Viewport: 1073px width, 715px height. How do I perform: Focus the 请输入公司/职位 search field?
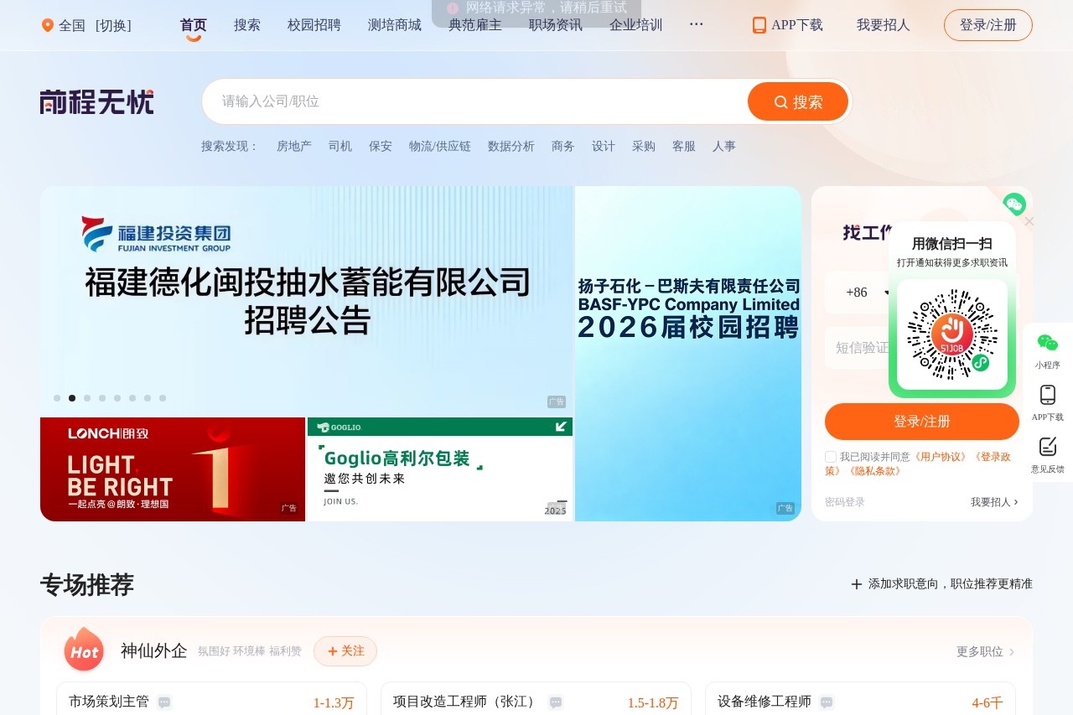(474, 101)
